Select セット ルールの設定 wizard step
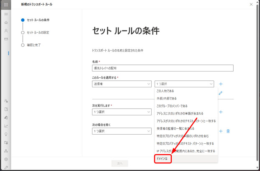Viewport: 260px width, 171px height. [x=35, y=33]
